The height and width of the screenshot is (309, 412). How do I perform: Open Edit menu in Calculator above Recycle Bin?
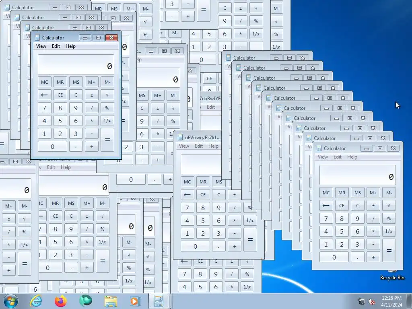click(338, 157)
